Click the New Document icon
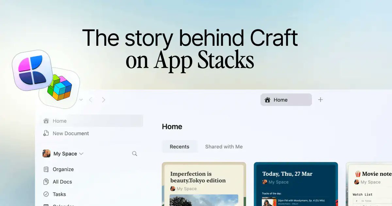Viewport: 392px width, 206px height. pyautogui.click(x=46, y=133)
